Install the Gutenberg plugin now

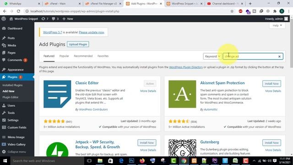point(271,143)
